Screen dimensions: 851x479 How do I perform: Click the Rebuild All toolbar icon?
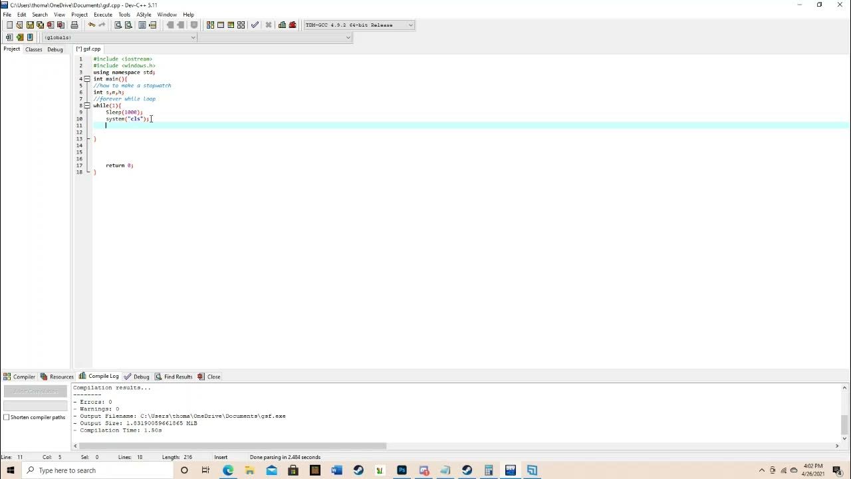[x=241, y=25]
